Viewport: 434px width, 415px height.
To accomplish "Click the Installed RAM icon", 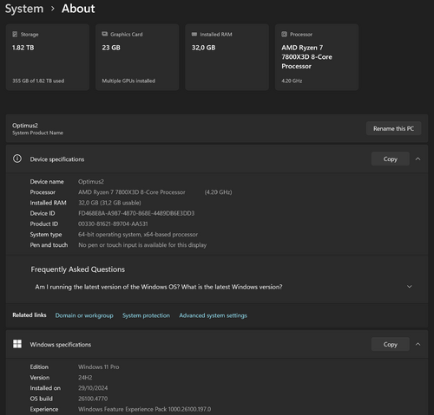I will pyautogui.click(x=194, y=34).
